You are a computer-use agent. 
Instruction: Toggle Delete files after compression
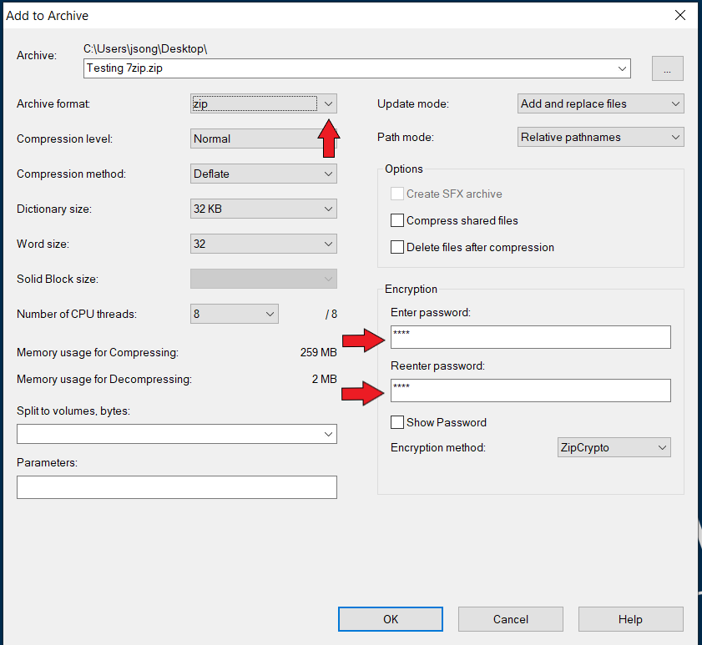coord(397,248)
